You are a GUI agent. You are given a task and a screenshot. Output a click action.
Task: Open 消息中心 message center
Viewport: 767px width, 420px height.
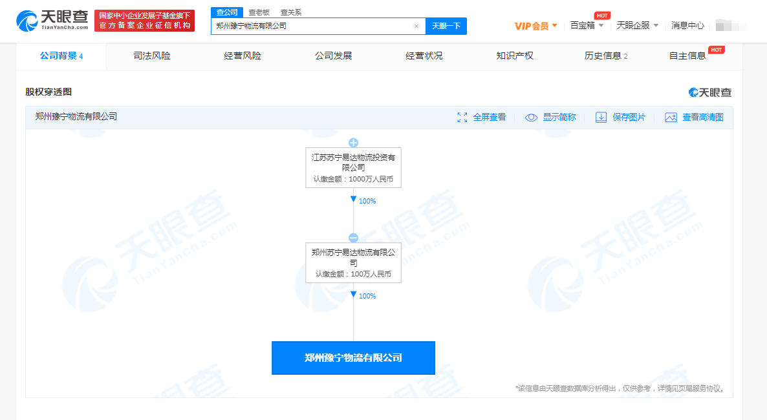[x=687, y=25]
